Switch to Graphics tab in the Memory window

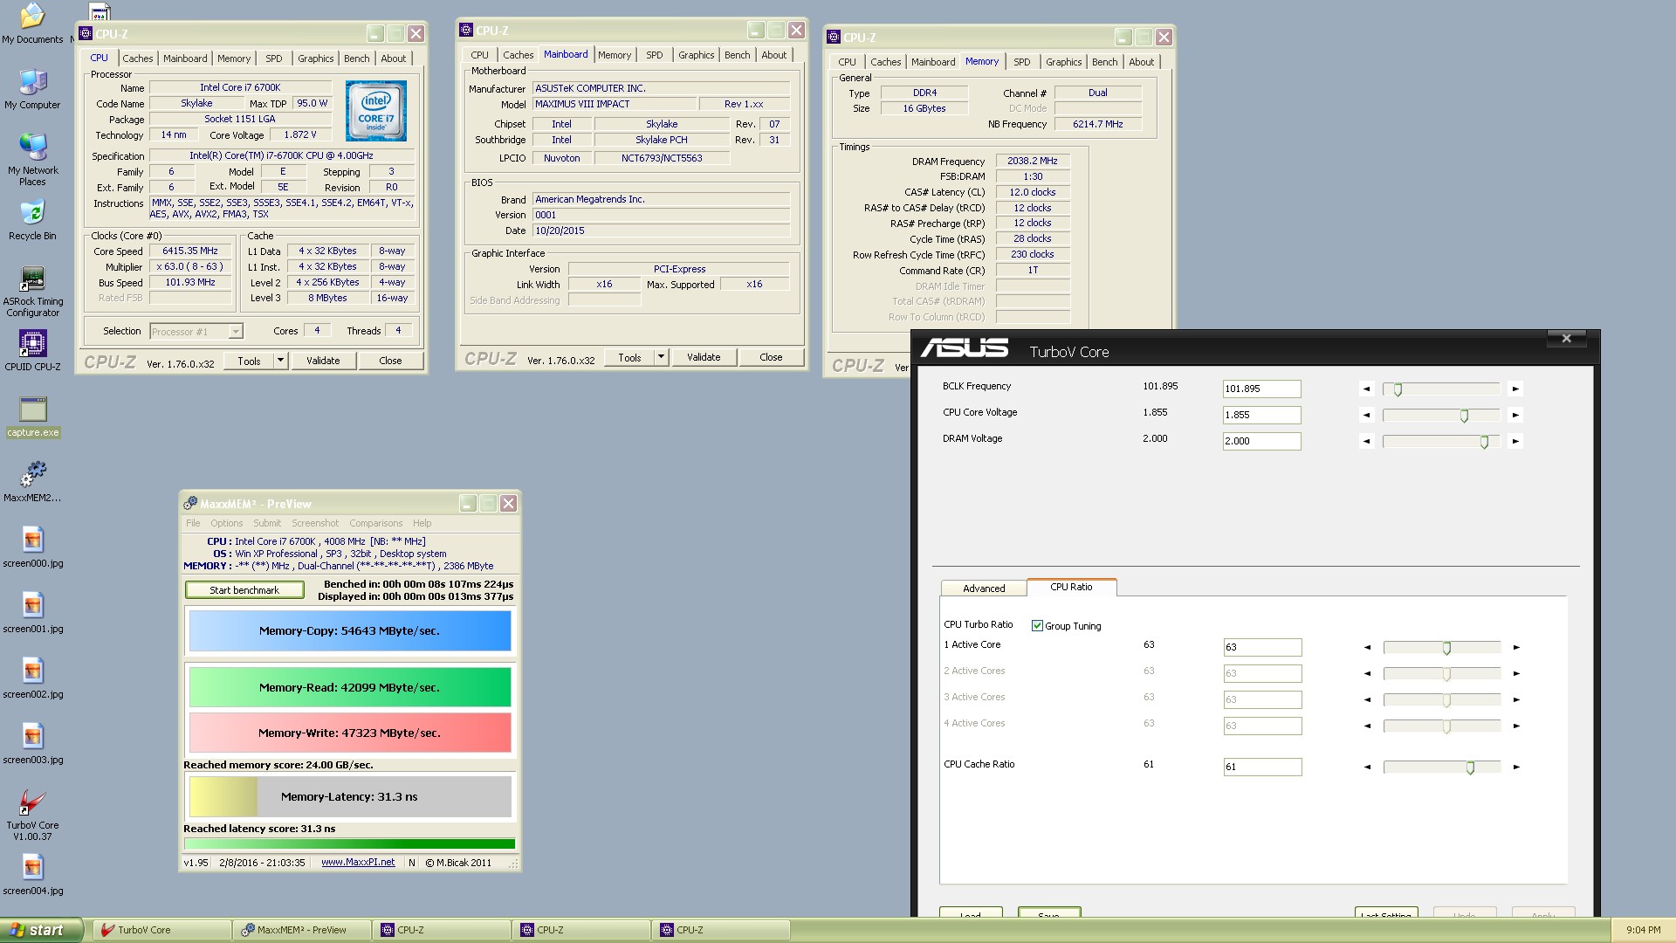click(1063, 62)
